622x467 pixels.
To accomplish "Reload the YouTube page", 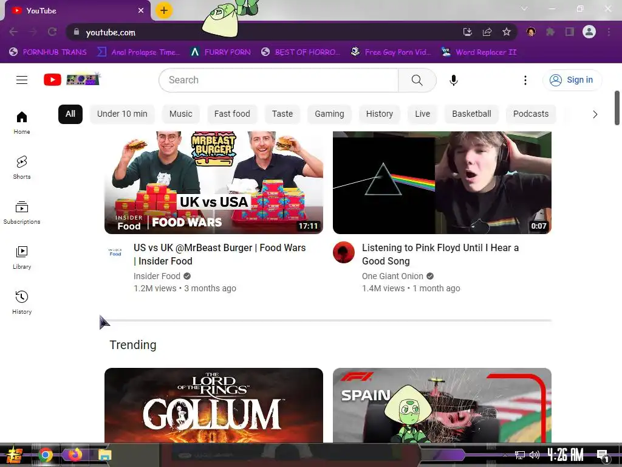I will pyautogui.click(x=52, y=32).
